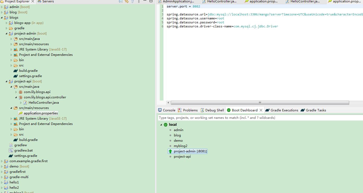Switch to the Gradle Tasks tab
This screenshot has height=193, width=363.
coord(313,110)
